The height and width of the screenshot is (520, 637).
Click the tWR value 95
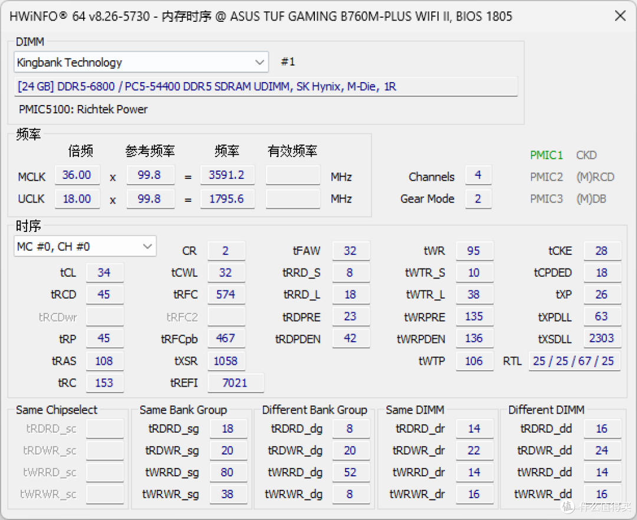[x=474, y=250]
